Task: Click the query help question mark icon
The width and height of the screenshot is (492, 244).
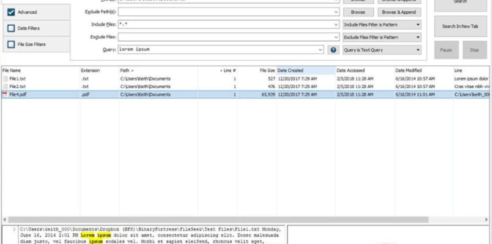Action: tap(333, 50)
